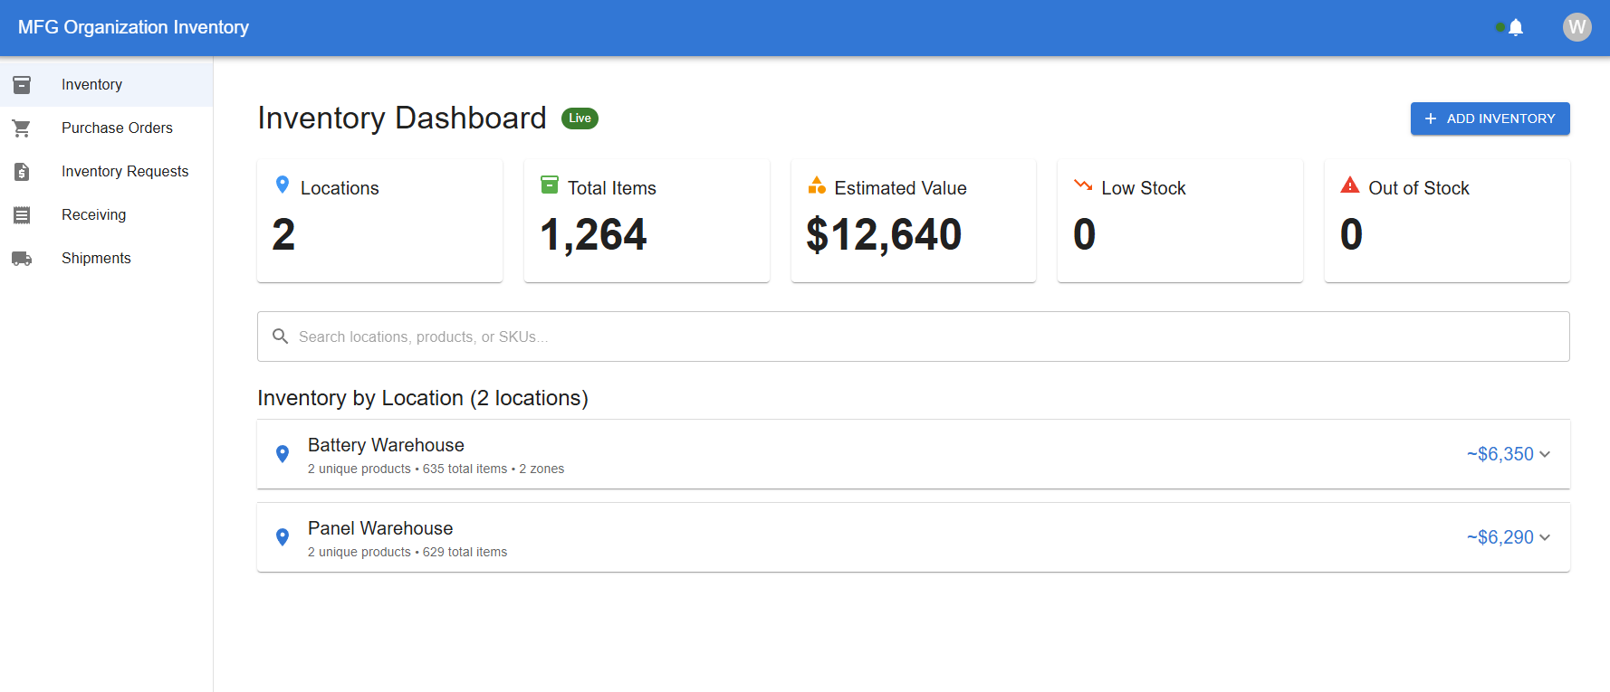Click the Battery Warehouse location pin icon
The width and height of the screenshot is (1610, 692).
283,454
